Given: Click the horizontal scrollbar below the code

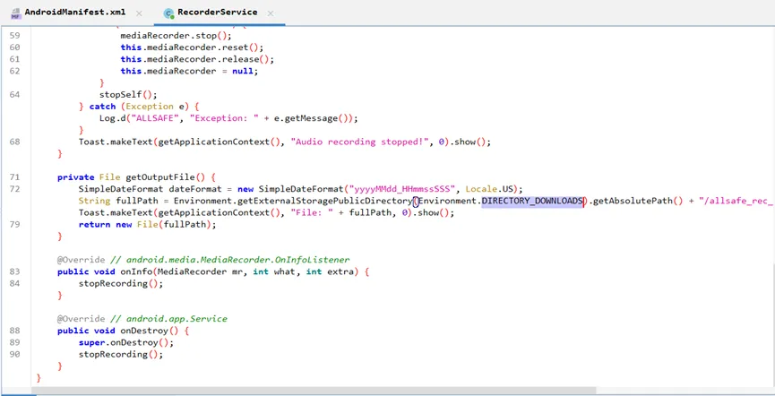Looking at the screenshot, I should 314,391.
